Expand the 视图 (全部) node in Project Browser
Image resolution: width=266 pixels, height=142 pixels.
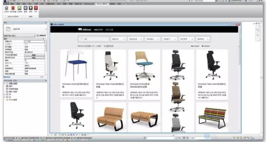pyautogui.click(x=5, y=84)
